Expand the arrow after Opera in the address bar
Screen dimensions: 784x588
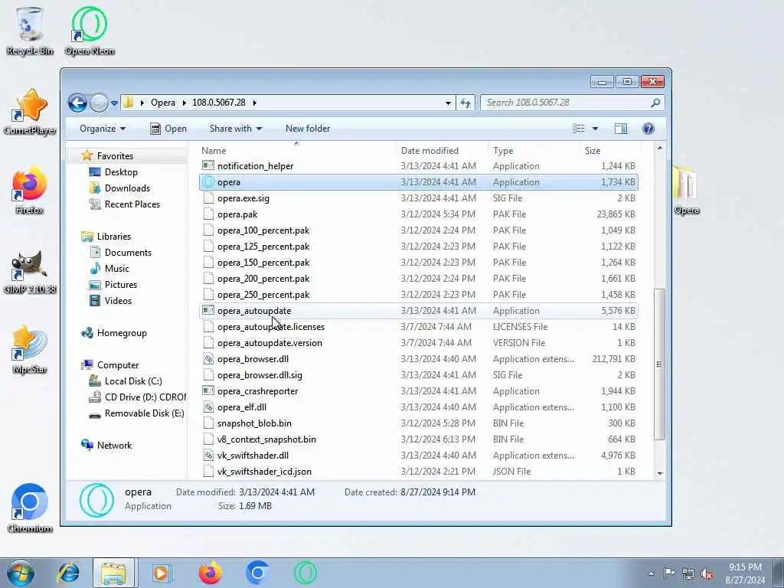point(184,103)
